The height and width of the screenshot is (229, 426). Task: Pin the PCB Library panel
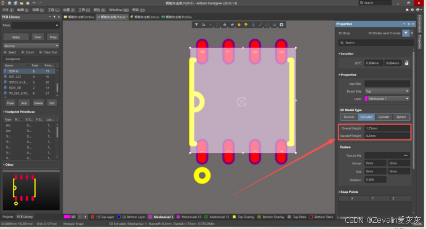click(x=55, y=17)
